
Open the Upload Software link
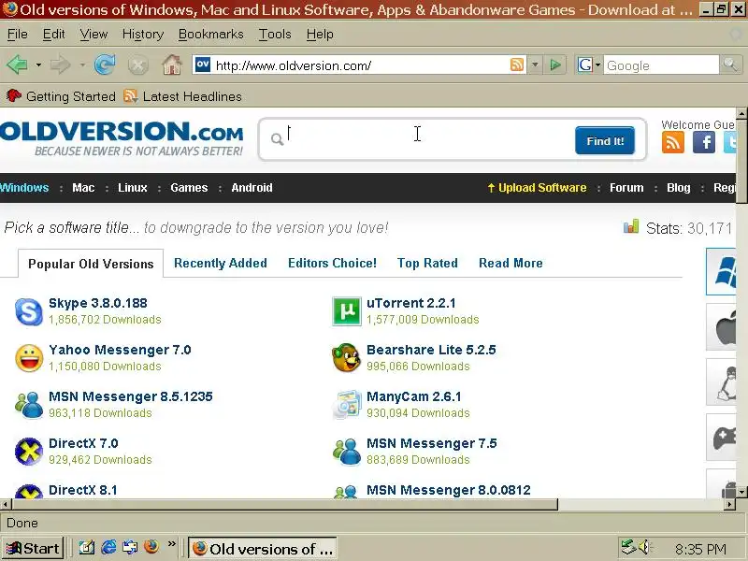[537, 188]
